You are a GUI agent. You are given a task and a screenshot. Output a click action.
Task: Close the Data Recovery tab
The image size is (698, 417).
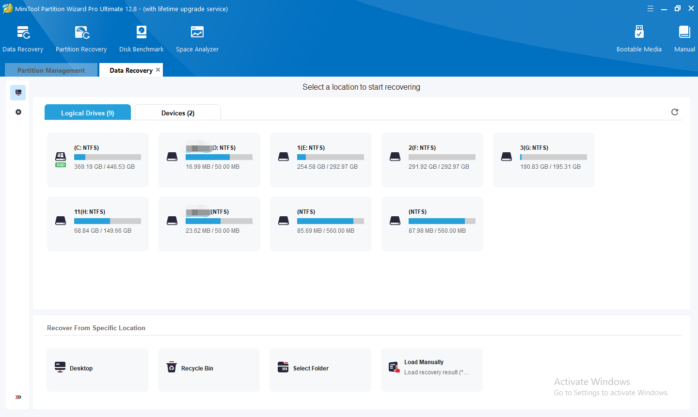[158, 70]
